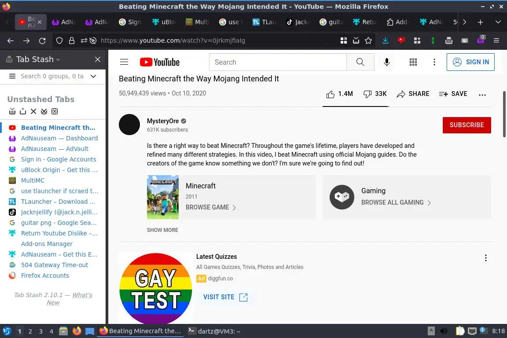Switch to the AdNauseam Dashboard browser tab

tap(64, 22)
